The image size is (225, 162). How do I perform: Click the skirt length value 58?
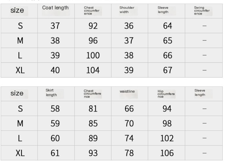(55, 108)
